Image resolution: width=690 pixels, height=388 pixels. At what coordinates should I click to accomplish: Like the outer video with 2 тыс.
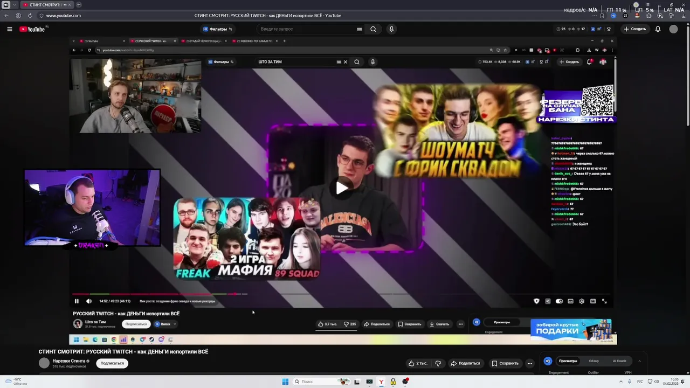pos(418,363)
